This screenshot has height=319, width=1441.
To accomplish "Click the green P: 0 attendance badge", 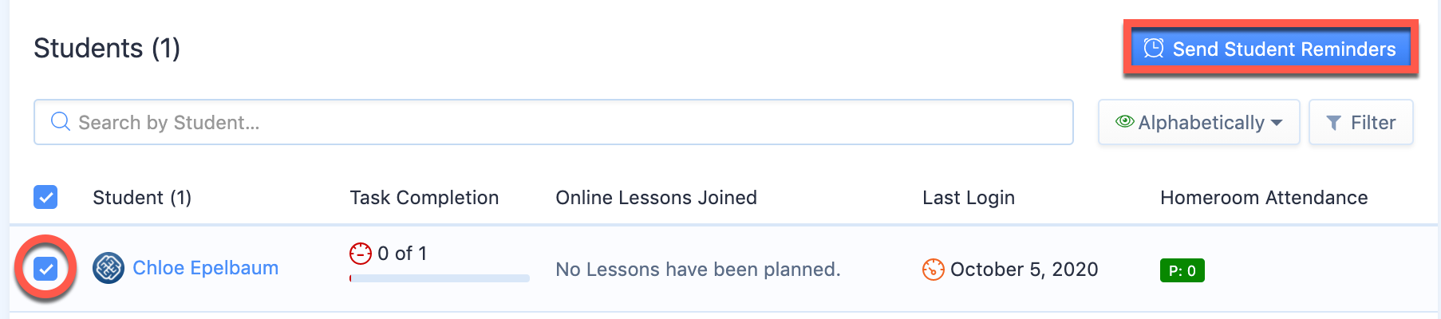I will (1182, 270).
